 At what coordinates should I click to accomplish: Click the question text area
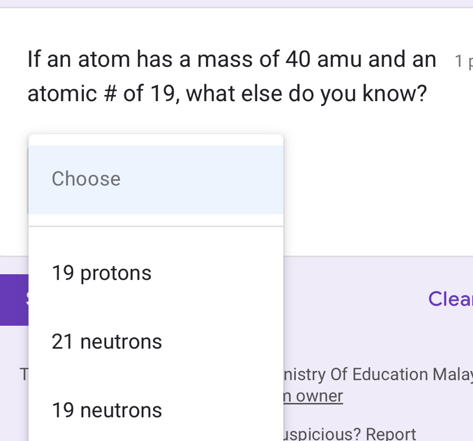(x=231, y=76)
